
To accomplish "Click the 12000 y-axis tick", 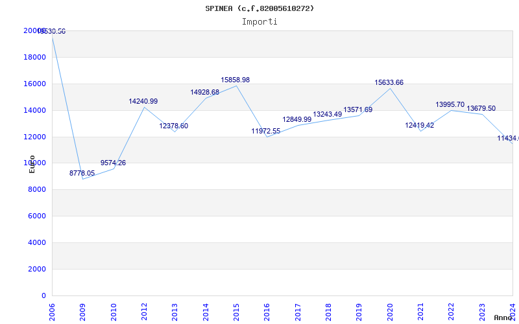I will [34, 137].
